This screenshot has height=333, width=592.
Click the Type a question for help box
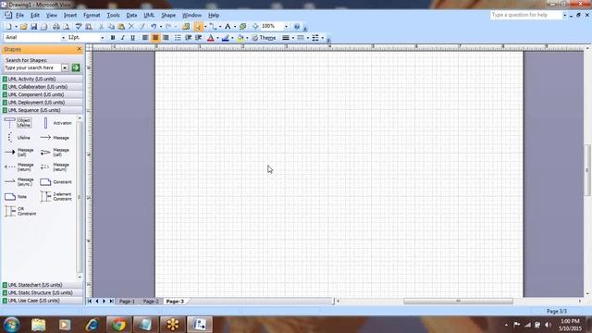click(x=526, y=15)
